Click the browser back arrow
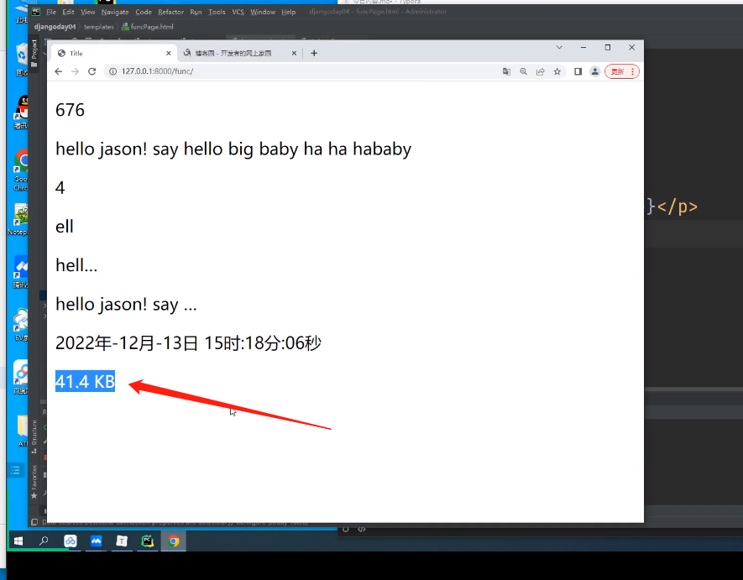This screenshot has width=743, height=580. tap(58, 71)
